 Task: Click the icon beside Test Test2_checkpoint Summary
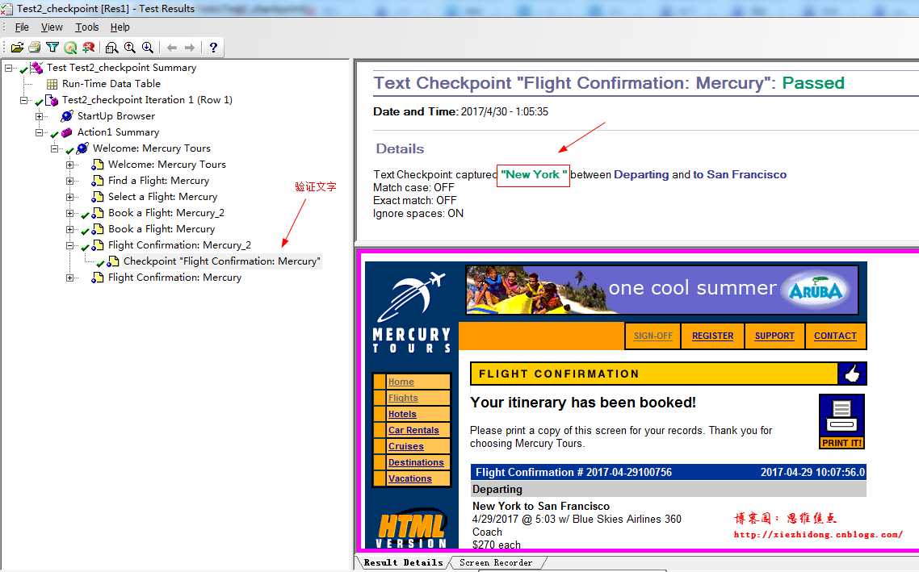pyautogui.click(x=37, y=68)
